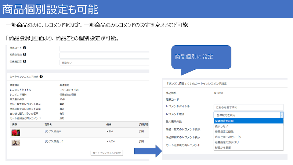Click the 商品名 column header
Image resolution: width=293 pixels, height=165 pixels.
pyautogui.click(x=48, y=125)
